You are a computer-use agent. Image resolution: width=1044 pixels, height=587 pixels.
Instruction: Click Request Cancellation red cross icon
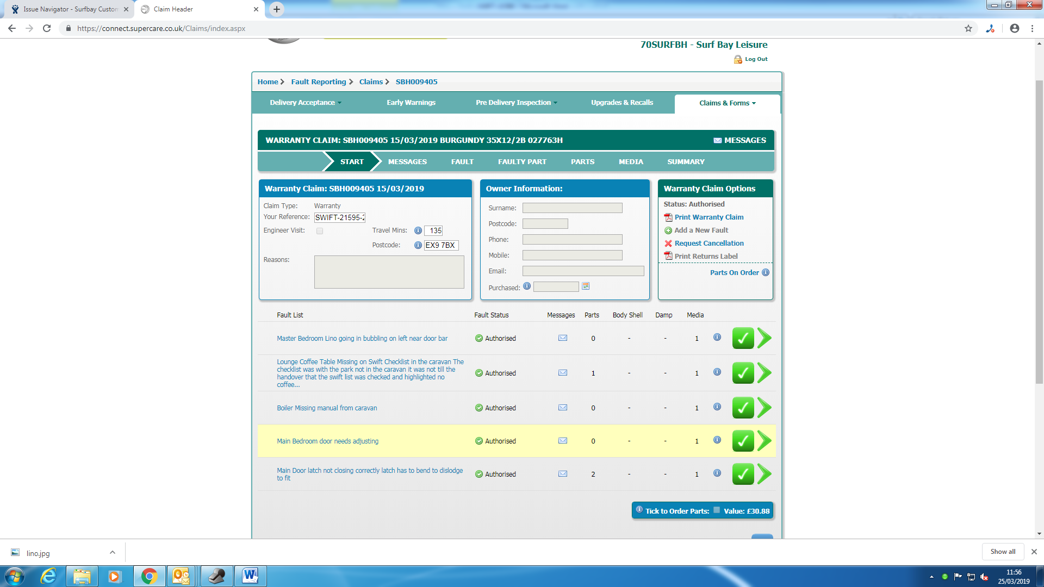(668, 243)
